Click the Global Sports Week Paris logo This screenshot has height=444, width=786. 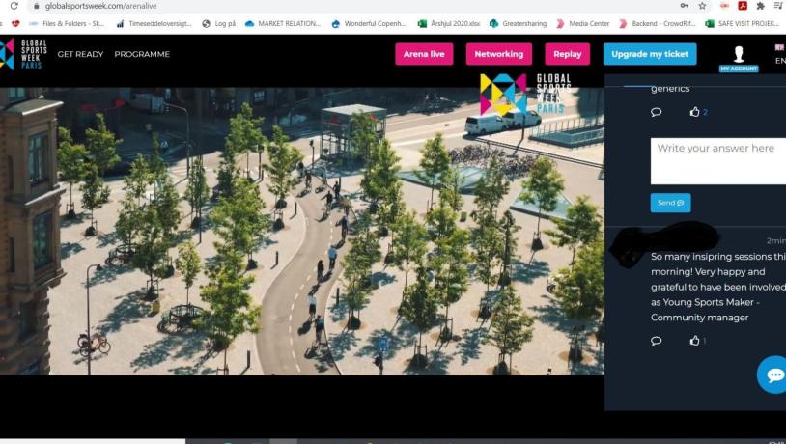(x=23, y=54)
